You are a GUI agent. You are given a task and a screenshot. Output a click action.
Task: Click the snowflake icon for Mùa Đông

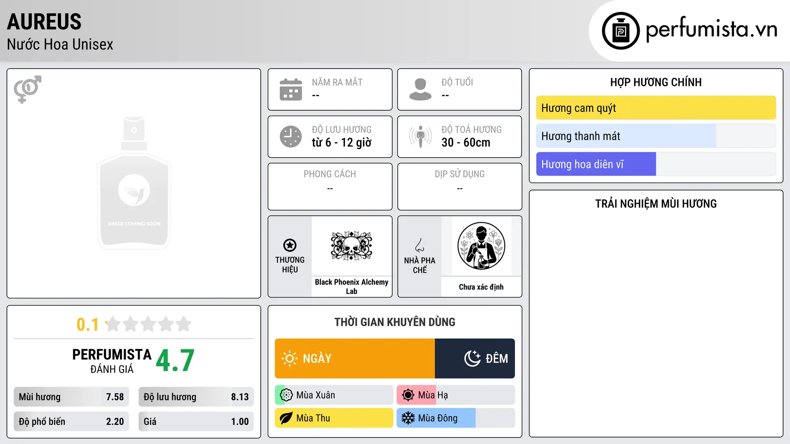pyautogui.click(x=408, y=418)
